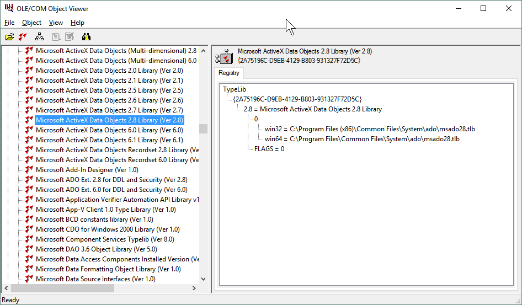Click the 'Ready' status bar text

pos(10,300)
